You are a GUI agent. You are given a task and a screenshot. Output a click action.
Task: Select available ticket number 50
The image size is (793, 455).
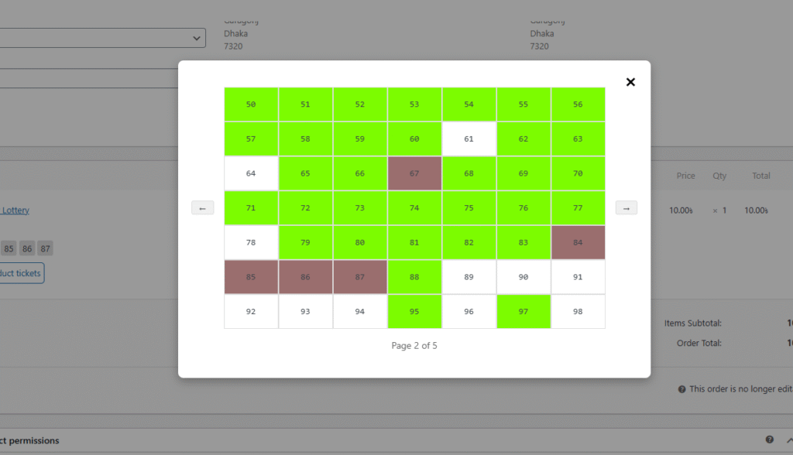coord(251,104)
